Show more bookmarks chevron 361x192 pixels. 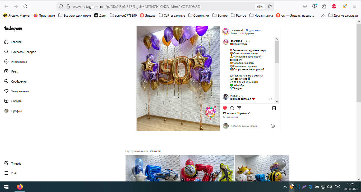[323, 16]
